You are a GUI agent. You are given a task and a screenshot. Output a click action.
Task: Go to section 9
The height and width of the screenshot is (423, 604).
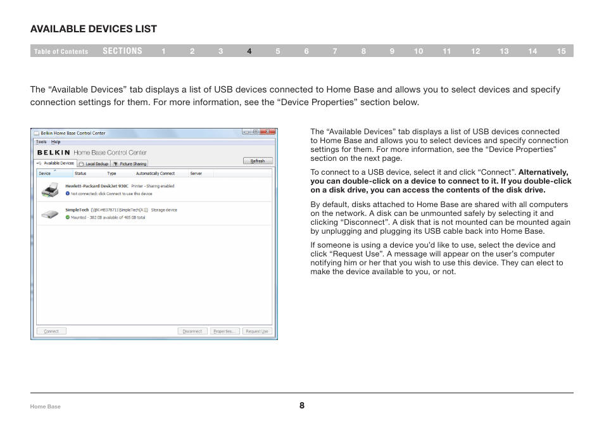pos(392,51)
